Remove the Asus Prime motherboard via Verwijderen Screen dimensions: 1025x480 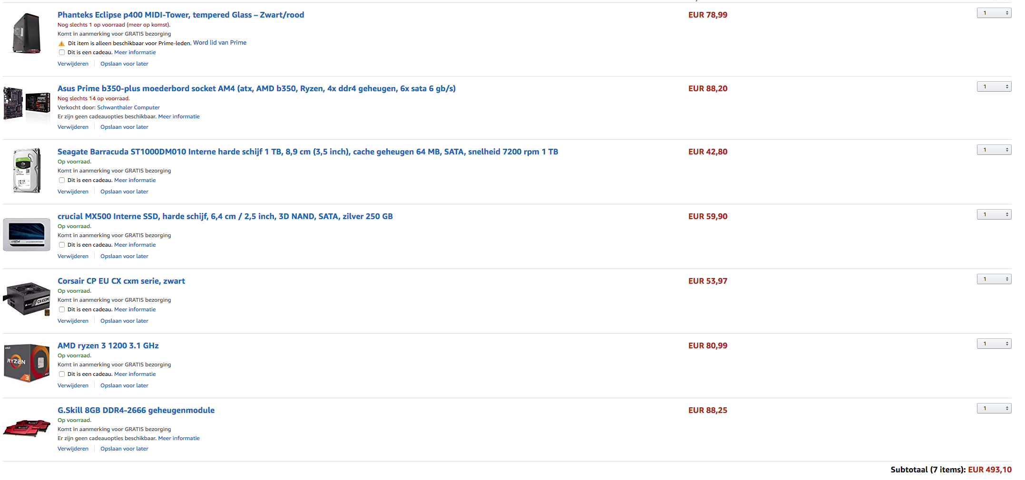click(x=73, y=127)
